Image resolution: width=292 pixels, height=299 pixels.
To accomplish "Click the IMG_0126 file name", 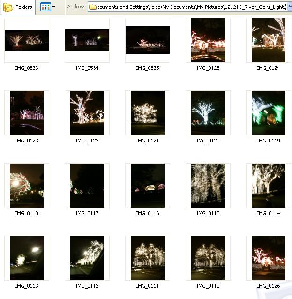I will 269,286.
